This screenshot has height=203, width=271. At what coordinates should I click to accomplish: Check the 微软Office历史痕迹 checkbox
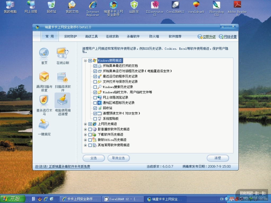click(90, 140)
